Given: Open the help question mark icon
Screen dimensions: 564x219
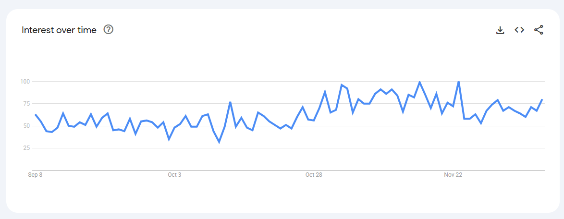Looking at the screenshot, I should 109,30.
